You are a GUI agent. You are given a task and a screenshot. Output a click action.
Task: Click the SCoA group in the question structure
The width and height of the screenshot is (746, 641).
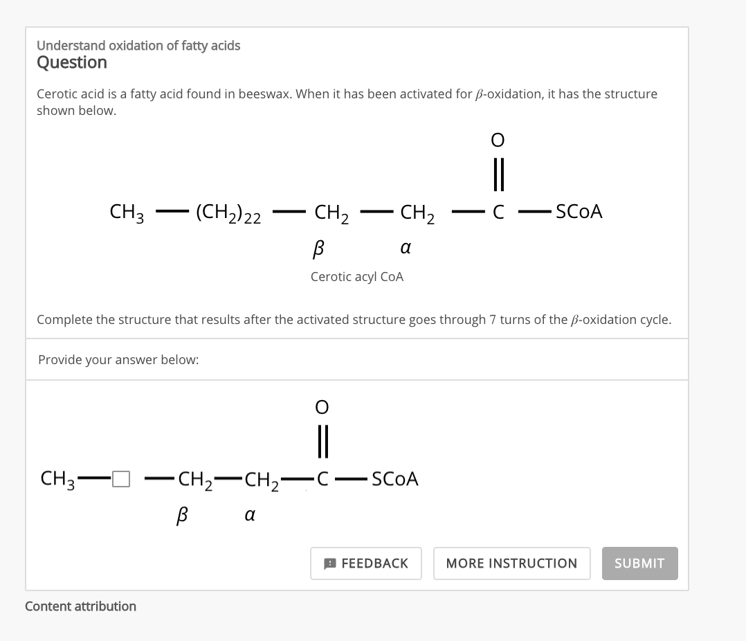tap(578, 211)
